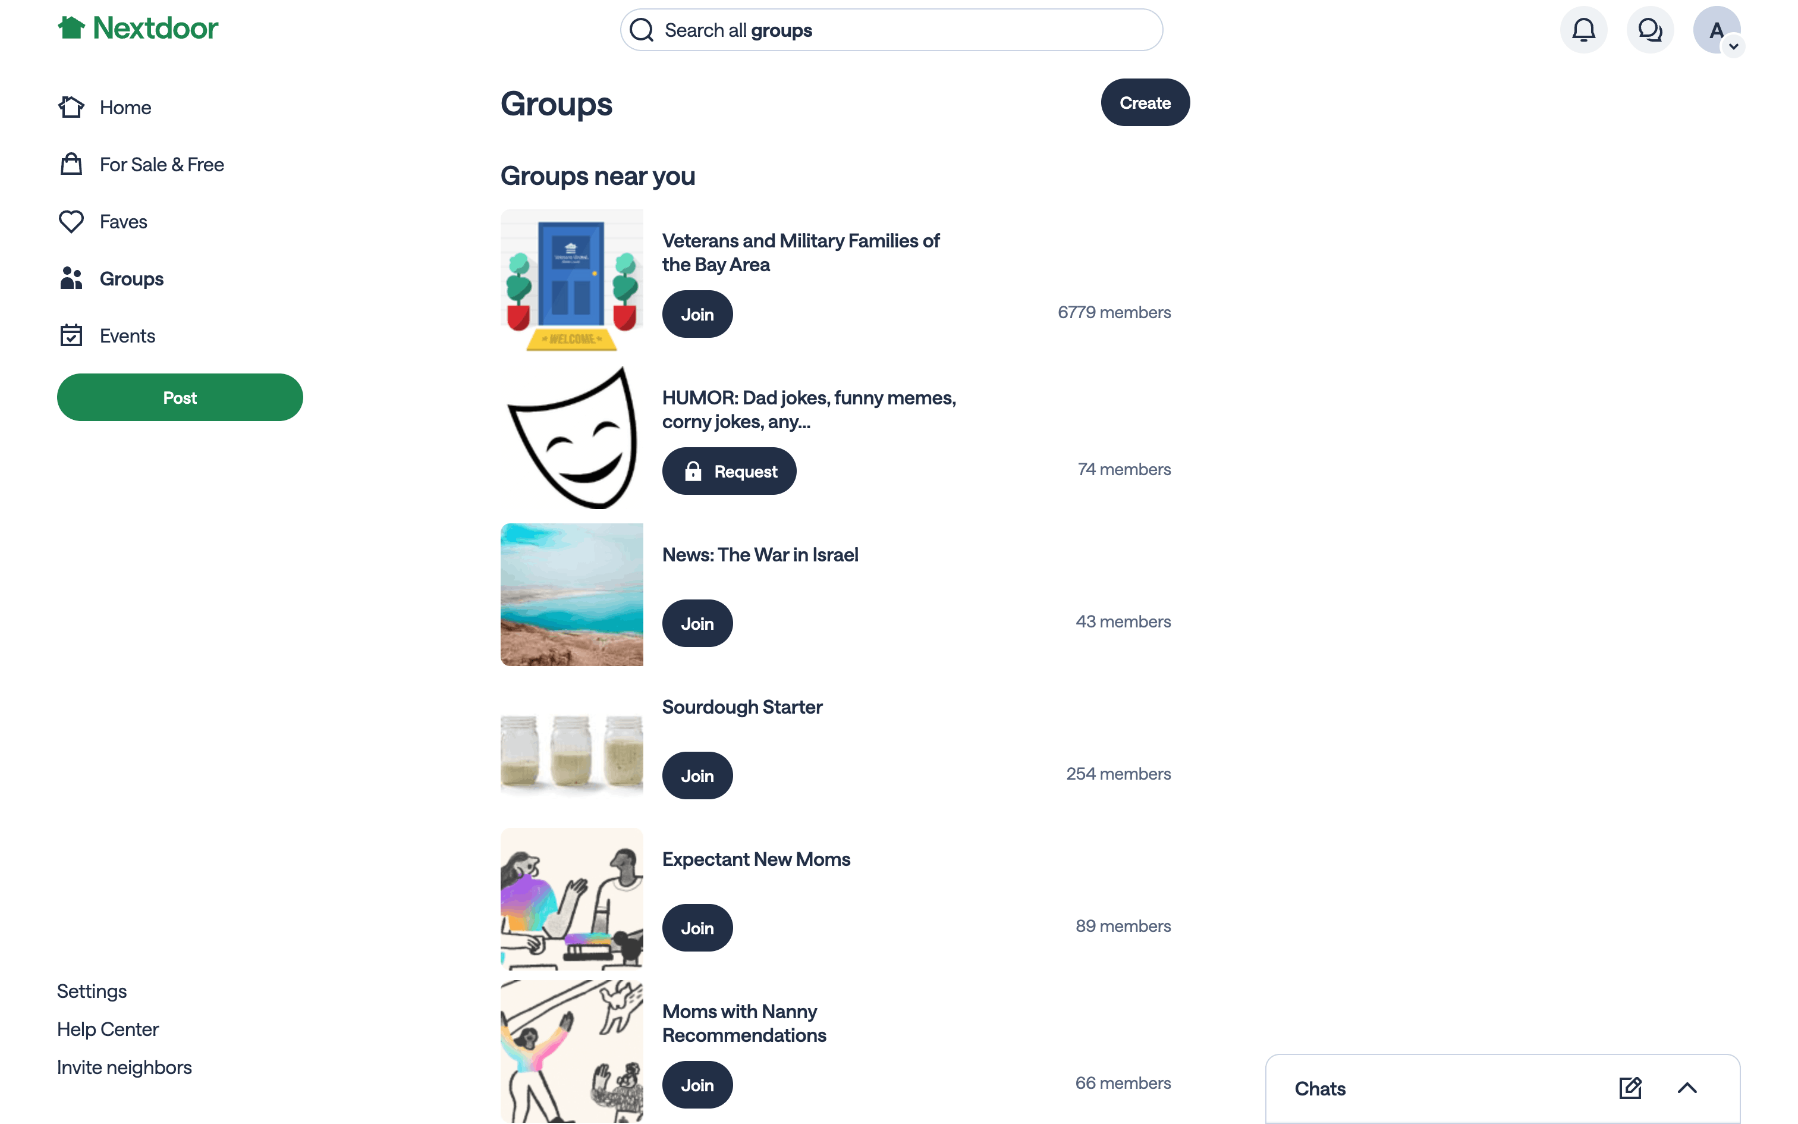Click the Faves heart icon
1798x1124 pixels.
coord(71,221)
